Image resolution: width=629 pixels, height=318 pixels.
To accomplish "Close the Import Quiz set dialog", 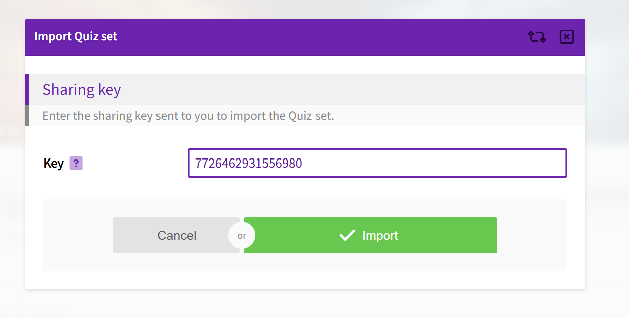I will [x=566, y=37].
